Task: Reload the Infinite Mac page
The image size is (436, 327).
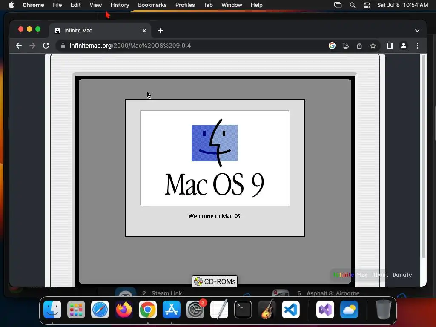Action: click(x=46, y=46)
